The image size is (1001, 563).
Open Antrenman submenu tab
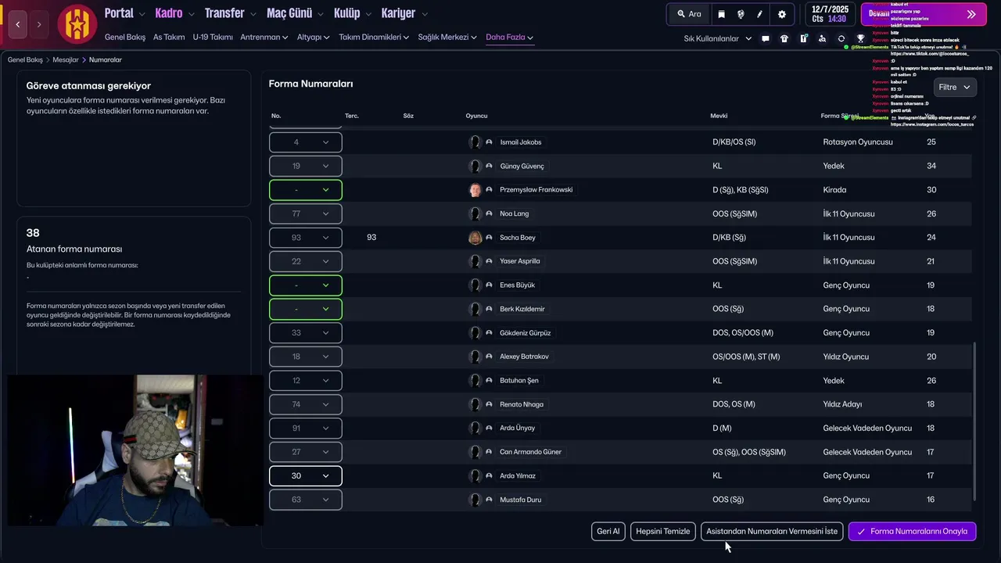click(x=264, y=37)
